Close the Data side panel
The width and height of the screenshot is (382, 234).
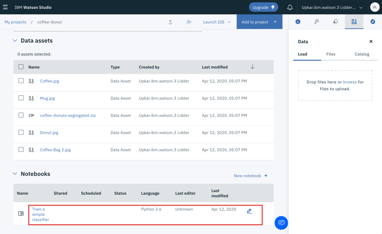pyautogui.click(x=371, y=41)
